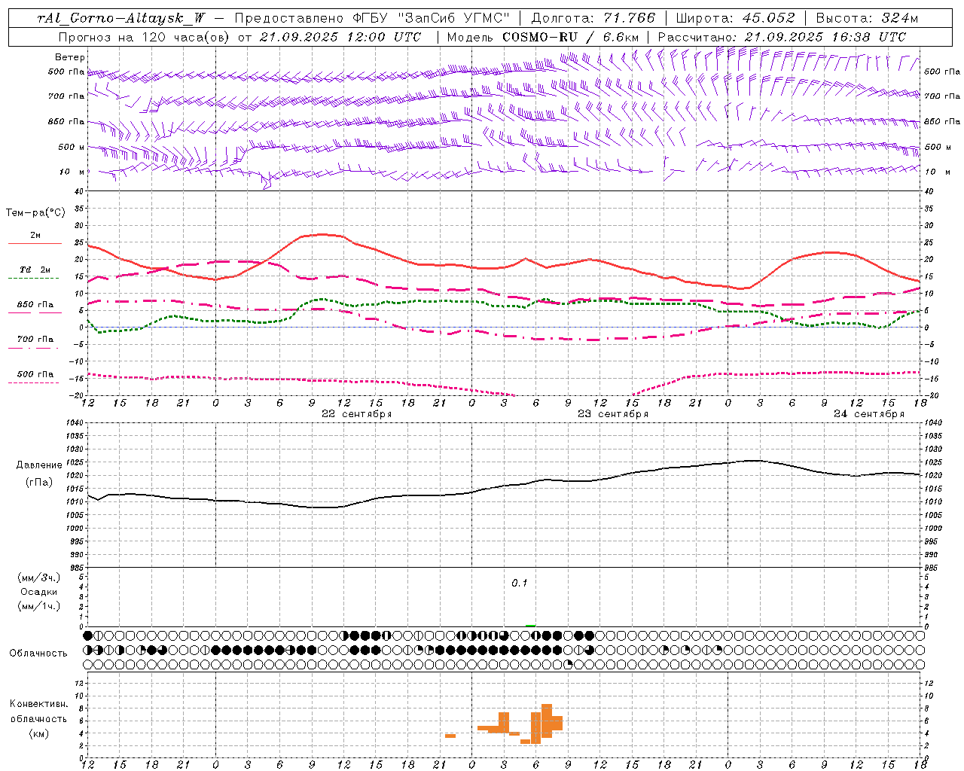The height and width of the screenshot is (771, 964).
Task: Click the 23 сентября date label
Action: pos(613,414)
